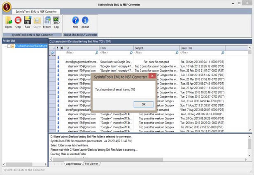Click the magnifier icon in From filter
The width and height of the screenshot is (254, 175).
131,53
